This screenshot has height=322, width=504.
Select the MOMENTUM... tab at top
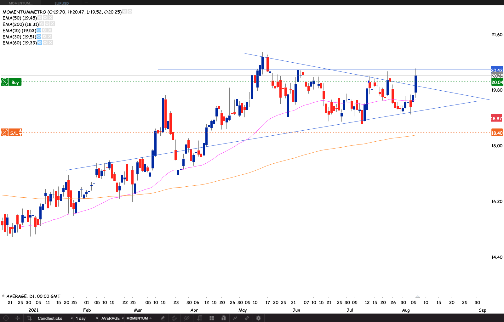click(x=20, y=3)
